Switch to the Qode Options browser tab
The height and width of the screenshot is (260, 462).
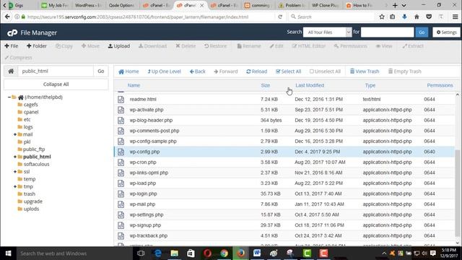click(121, 5)
